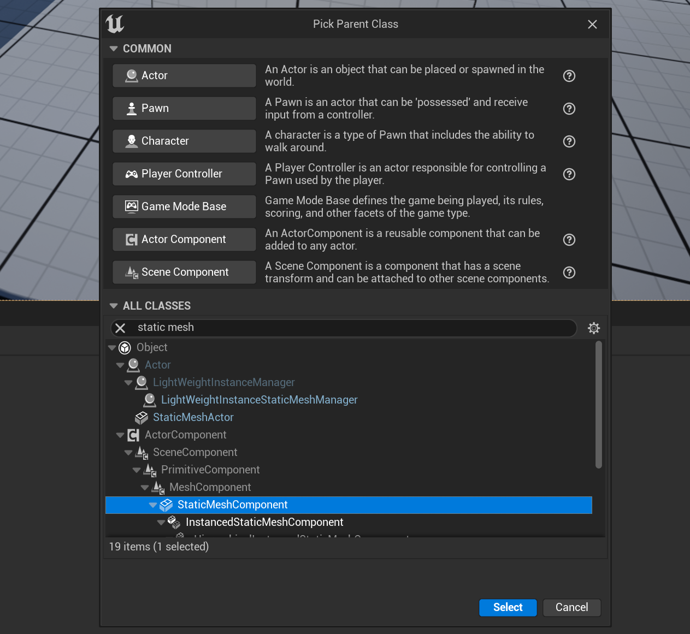Image resolution: width=690 pixels, height=634 pixels.
Task: Close the Pick Parent Class window
Action: click(x=592, y=25)
